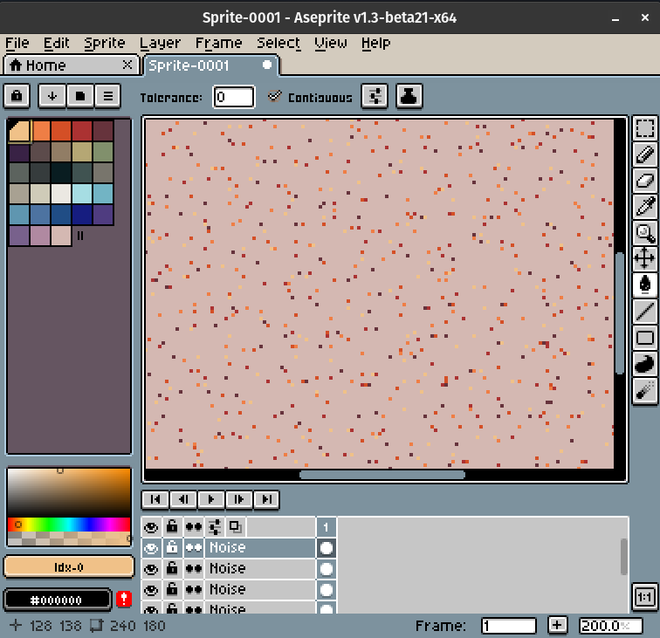Viewport: 660px width, 638px height.
Task: Activate the Zoom magnifier tool
Action: click(645, 232)
